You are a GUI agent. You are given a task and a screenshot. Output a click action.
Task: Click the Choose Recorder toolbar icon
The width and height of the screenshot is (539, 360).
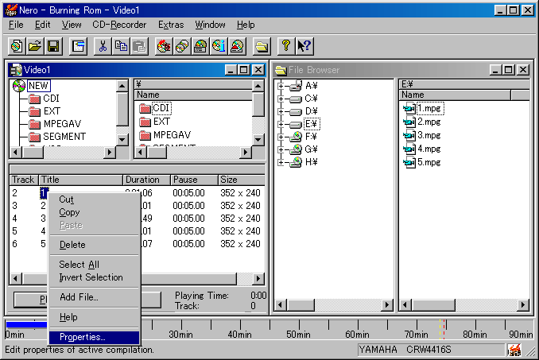pos(200,46)
